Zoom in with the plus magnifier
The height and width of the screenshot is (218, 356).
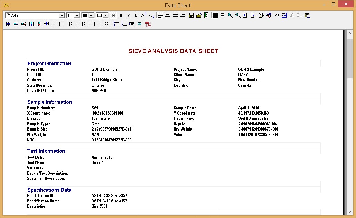[x=238, y=16]
